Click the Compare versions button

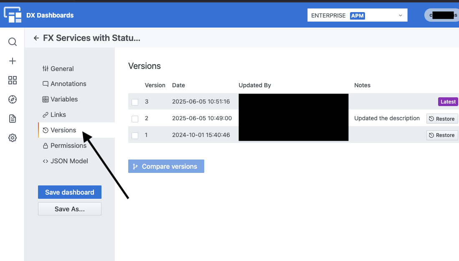click(166, 166)
